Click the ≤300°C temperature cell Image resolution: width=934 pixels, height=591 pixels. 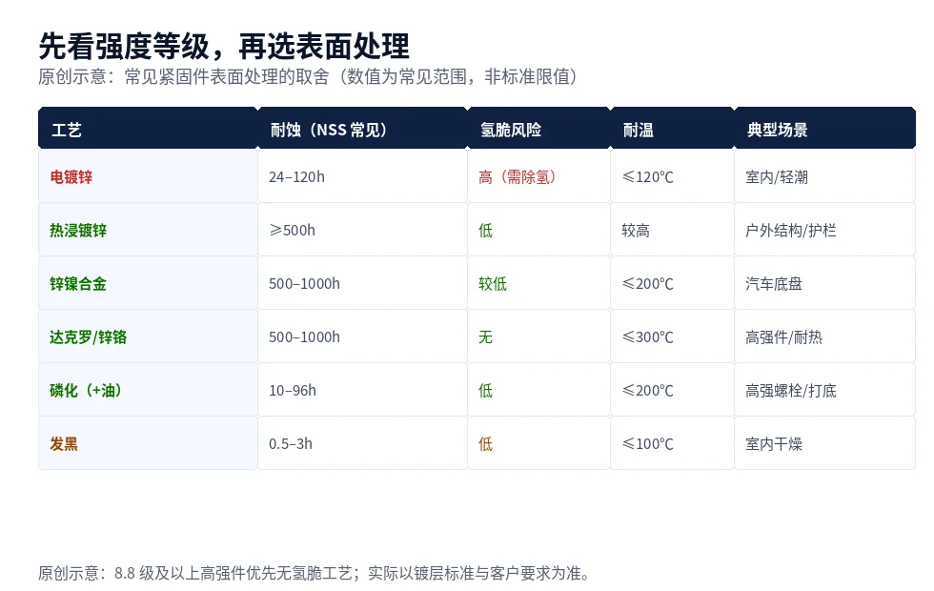point(673,336)
